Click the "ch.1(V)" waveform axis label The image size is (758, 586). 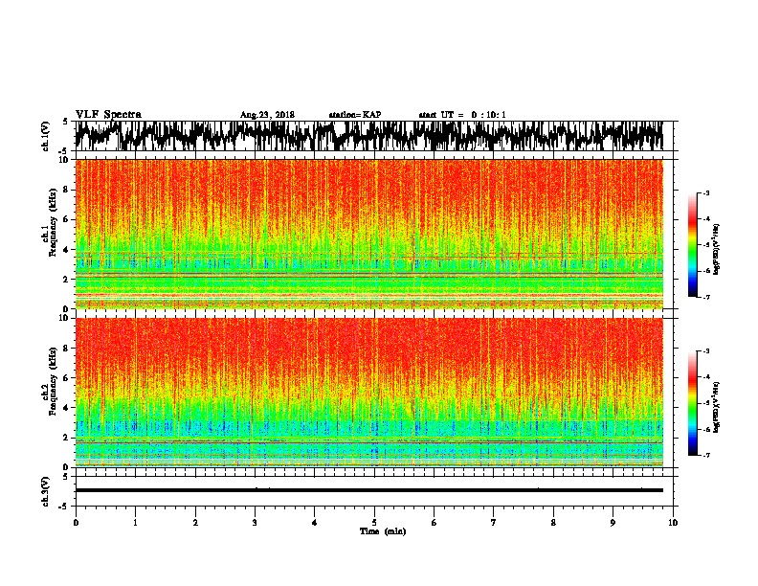tap(46, 136)
